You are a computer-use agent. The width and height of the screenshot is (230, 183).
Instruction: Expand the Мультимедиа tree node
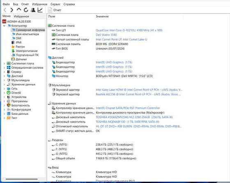click(x=4, y=80)
